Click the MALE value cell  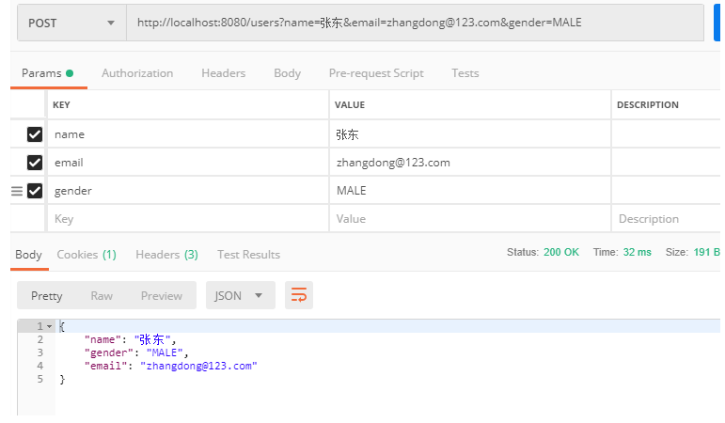point(470,191)
